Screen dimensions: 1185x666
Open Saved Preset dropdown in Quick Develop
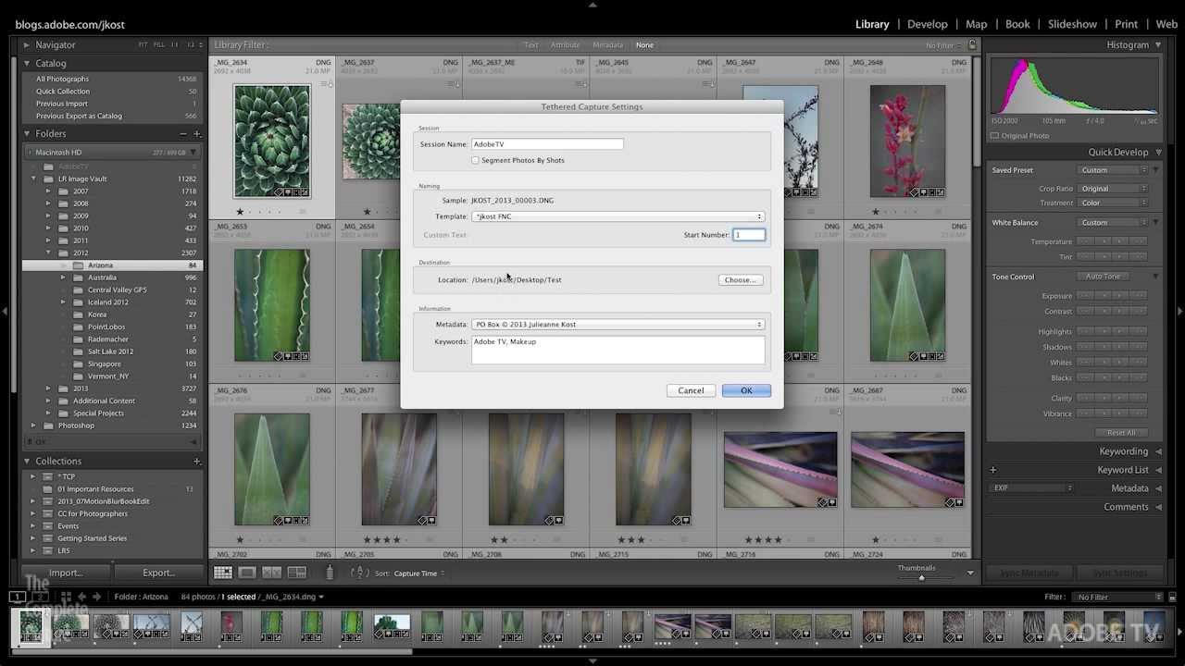click(x=1114, y=170)
